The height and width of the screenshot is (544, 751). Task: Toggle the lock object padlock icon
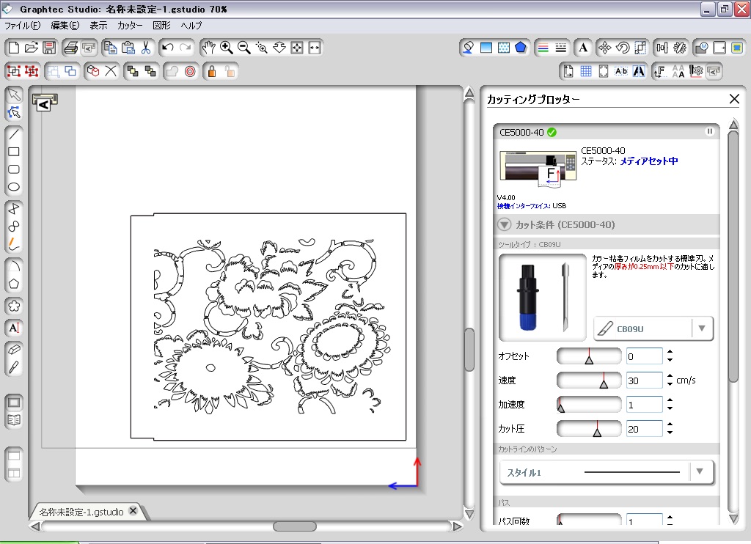[211, 71]
